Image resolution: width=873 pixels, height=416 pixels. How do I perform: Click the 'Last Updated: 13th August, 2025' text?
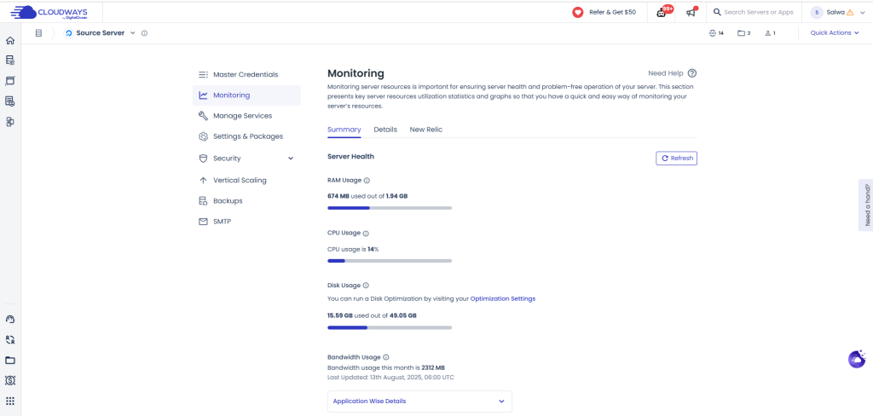391,378
